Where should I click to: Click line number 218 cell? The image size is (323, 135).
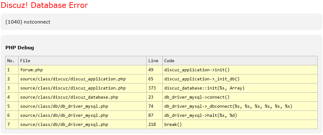(x=155, y=125)
